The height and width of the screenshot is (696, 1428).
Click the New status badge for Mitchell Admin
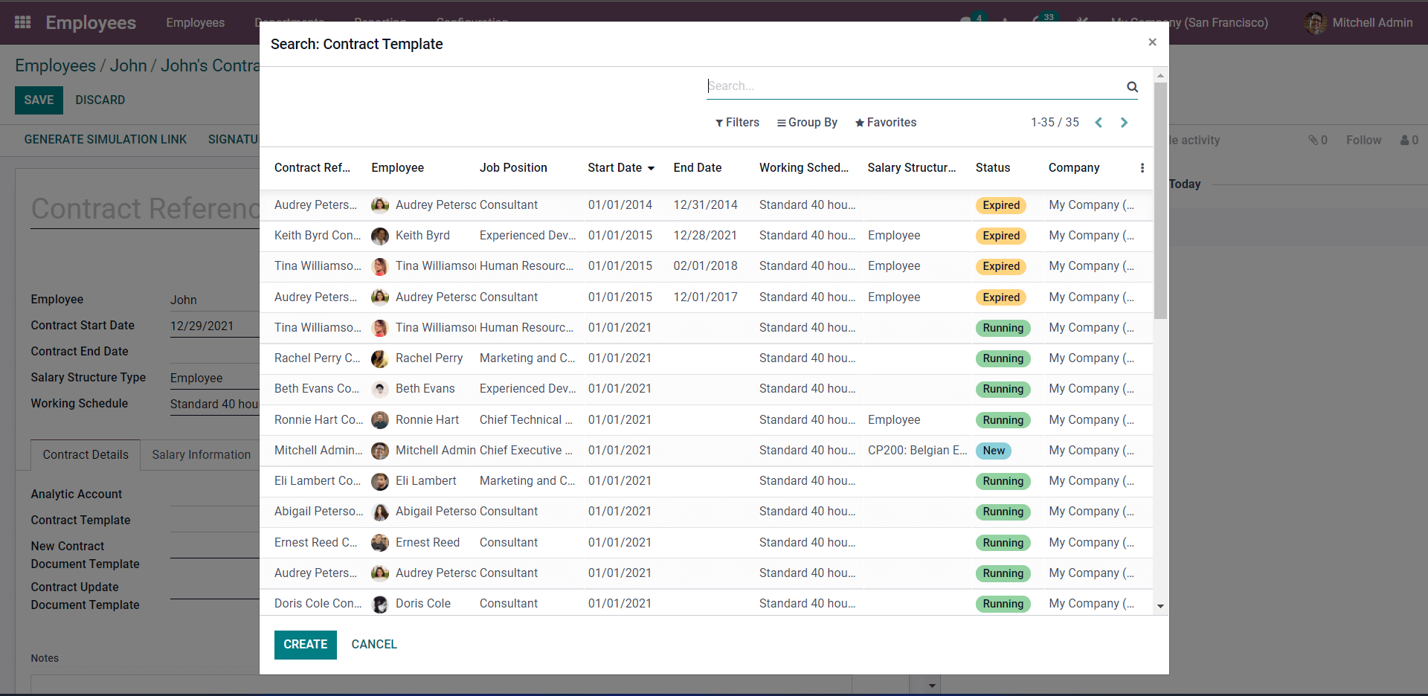[x=994, y=451]
